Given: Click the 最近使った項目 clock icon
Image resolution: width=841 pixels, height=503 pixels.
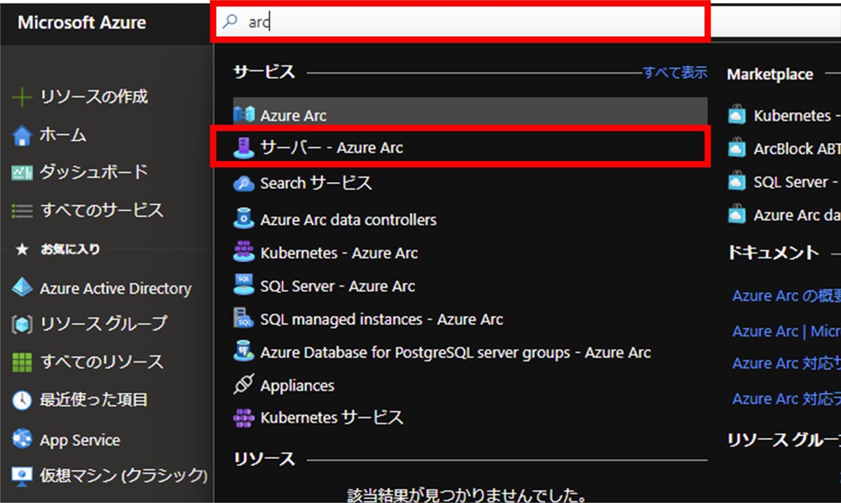Looking at the screenshot, I should point(22,401).
